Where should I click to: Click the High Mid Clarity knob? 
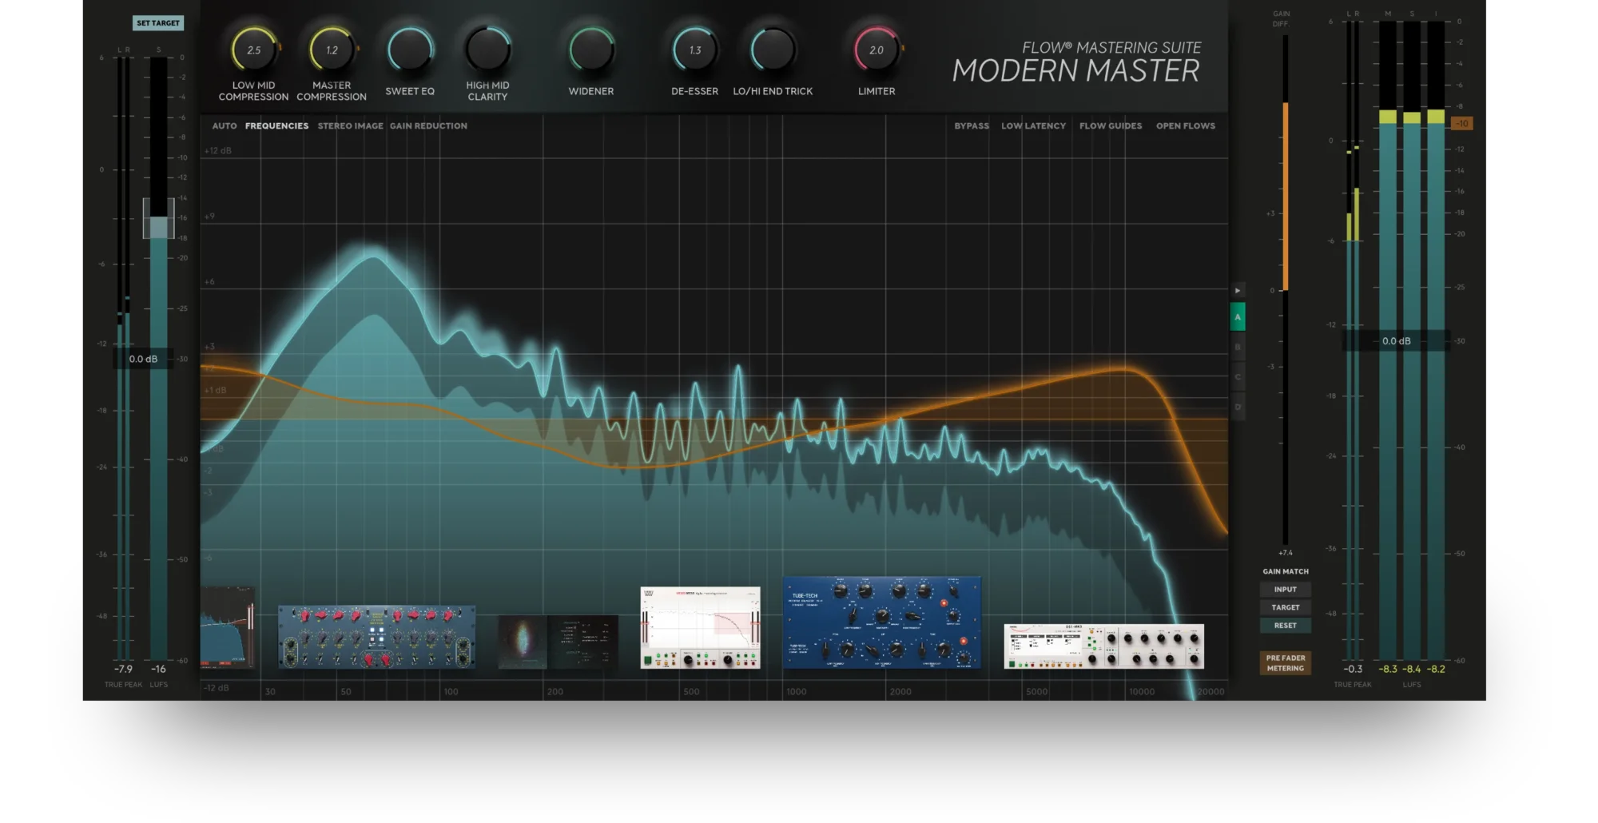pyautogui.click(x=487, y=50)
